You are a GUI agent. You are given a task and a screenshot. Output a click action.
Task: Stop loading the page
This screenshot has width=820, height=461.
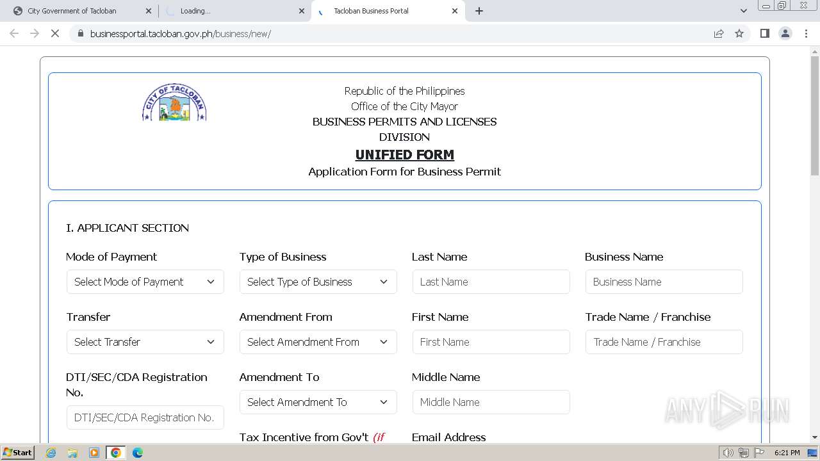coord(55,33)
